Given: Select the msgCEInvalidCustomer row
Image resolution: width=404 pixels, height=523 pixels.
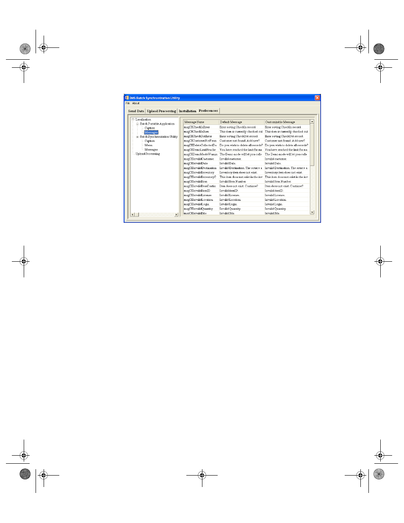Looking at the screenshot, I should pyautogui.click(x=246, y=159).
